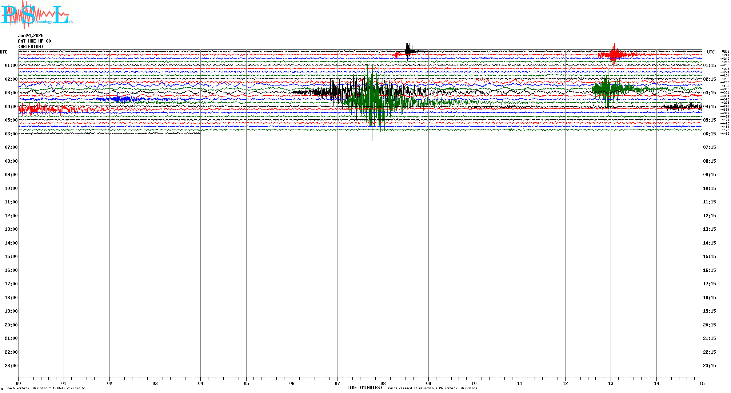Screen dimensions: 731x393
Task: Click the 04:15 time label
Action: [x=710, y=107]
